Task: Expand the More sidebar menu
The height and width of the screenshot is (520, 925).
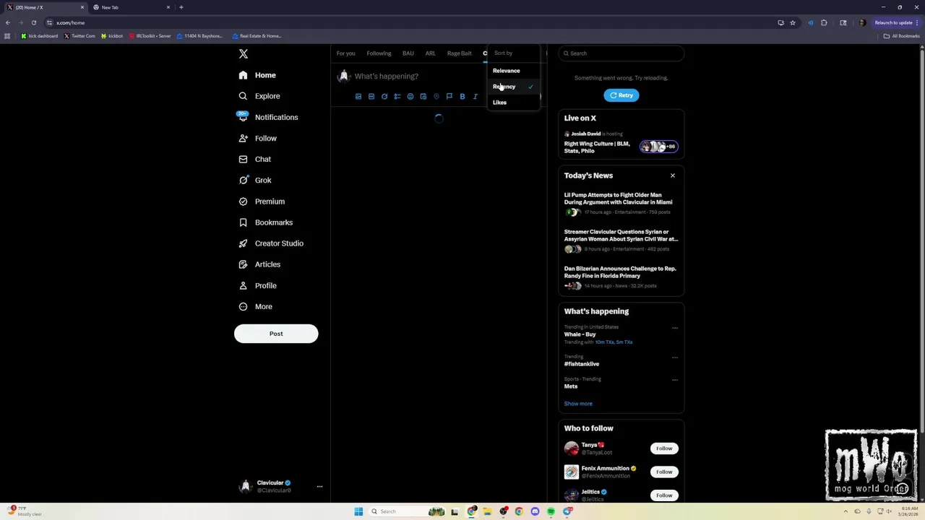Action: (x=255, y=306)
